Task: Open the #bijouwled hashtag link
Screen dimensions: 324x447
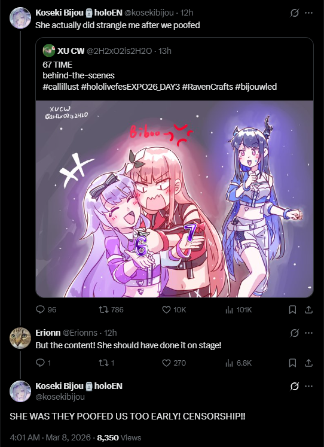Action: click(x=256, y=87)
